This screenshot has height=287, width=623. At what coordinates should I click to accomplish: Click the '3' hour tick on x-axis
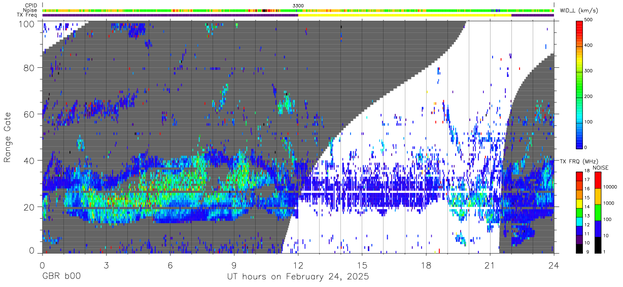click(x=107, y=265)
